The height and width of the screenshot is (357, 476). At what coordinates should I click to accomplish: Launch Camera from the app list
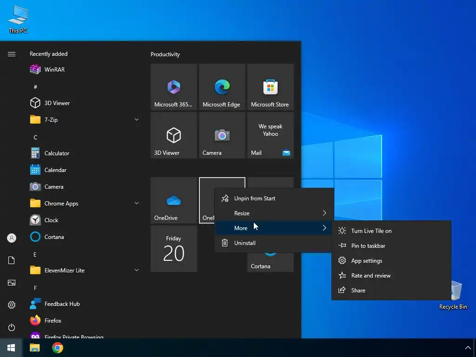(x=85, y=187)
